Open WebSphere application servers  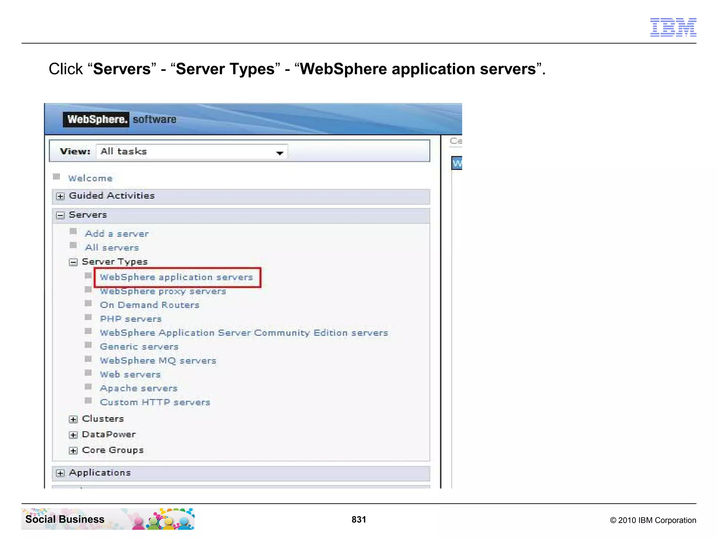(177, 277)
